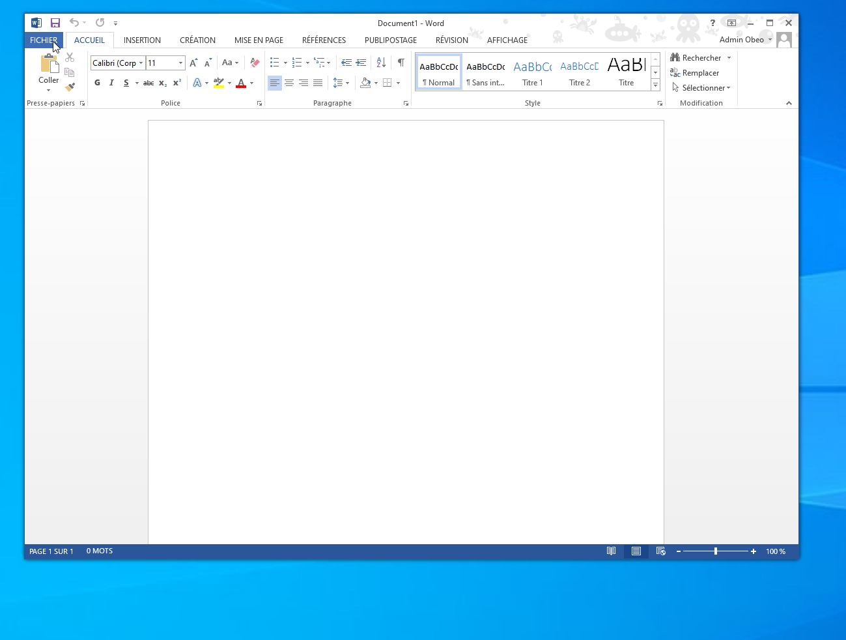Click the ribbon display options icon
The height and width of the screenshot is (640, 846).
(x=731, y=23)
